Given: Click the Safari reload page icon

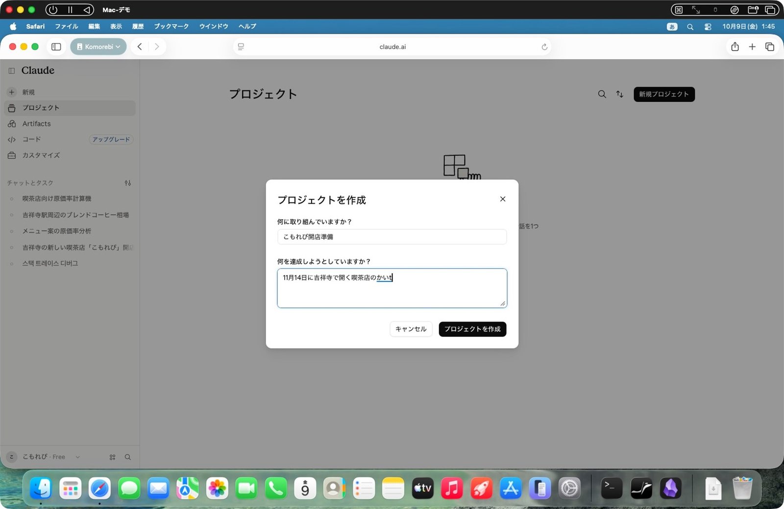Looking at the screenshot, I should [544, 47].
